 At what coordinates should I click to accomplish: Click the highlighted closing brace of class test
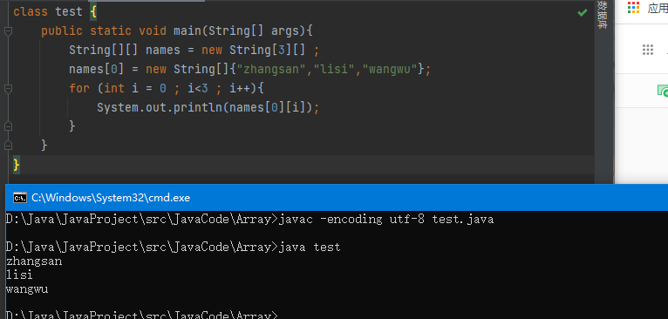click(17, 164)
